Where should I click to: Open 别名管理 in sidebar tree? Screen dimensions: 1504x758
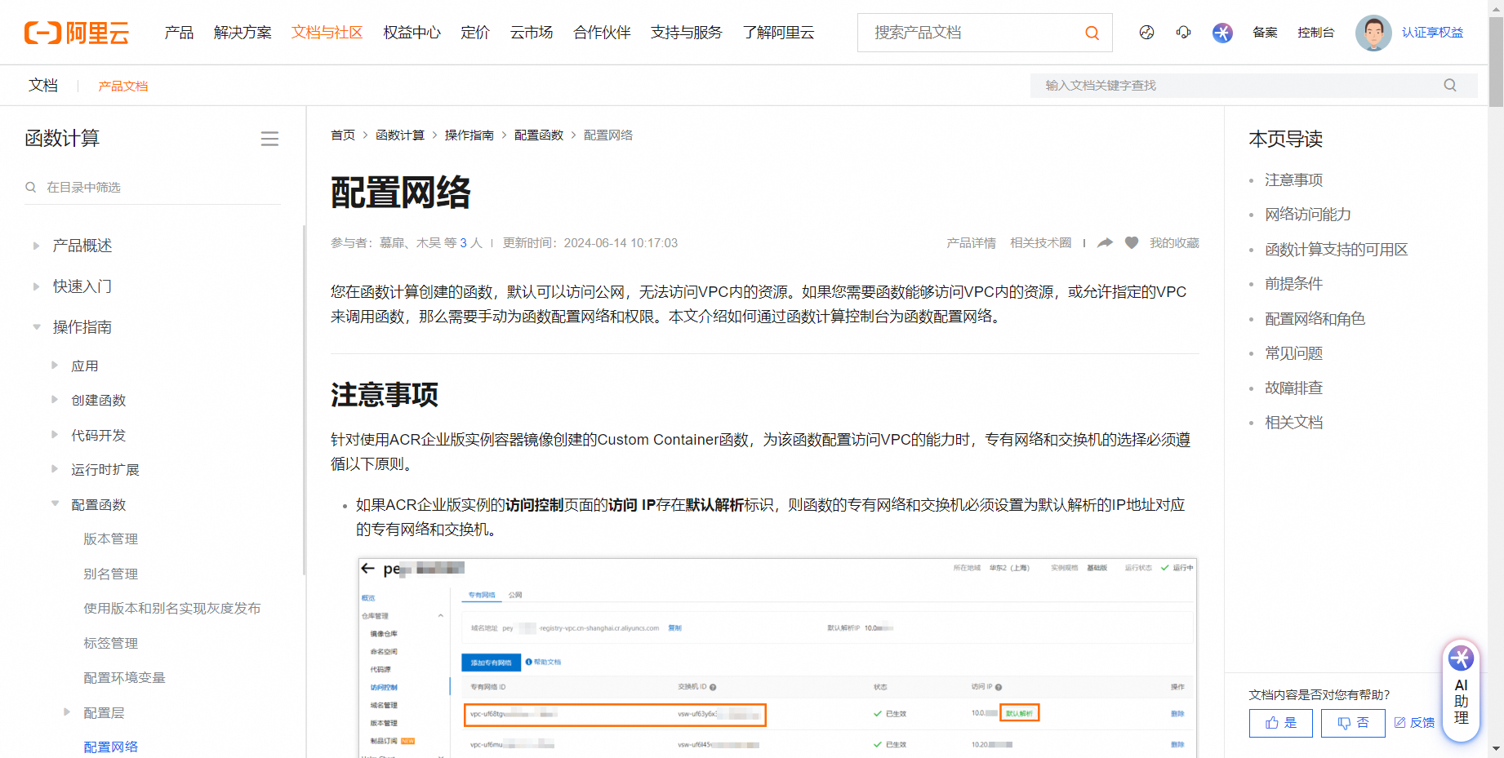(110, 574)
